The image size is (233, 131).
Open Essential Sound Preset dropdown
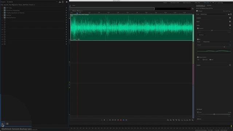[x=214, y=14]
